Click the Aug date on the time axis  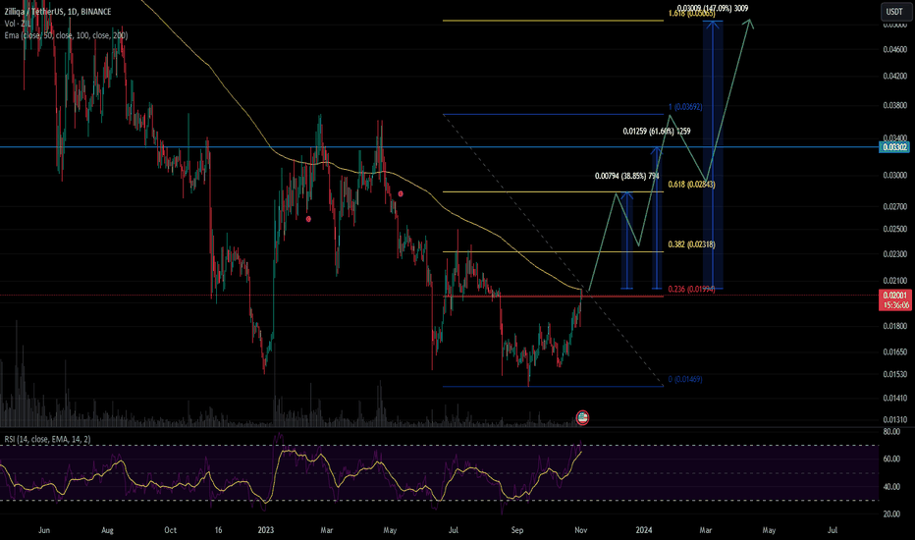coord(107,530)
